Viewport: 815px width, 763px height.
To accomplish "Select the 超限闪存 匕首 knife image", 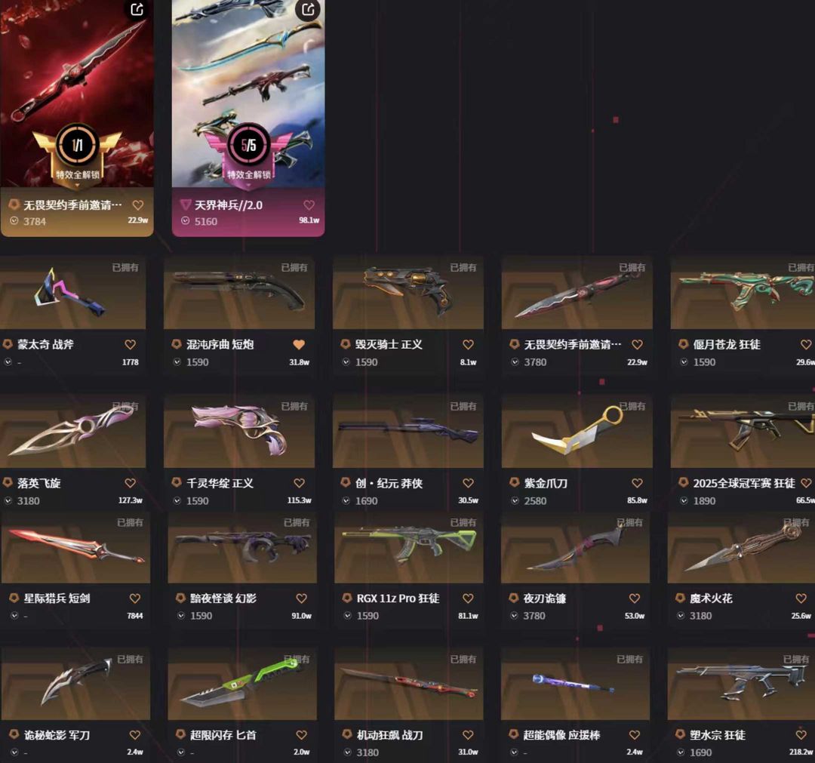I will tap(242, 685).
